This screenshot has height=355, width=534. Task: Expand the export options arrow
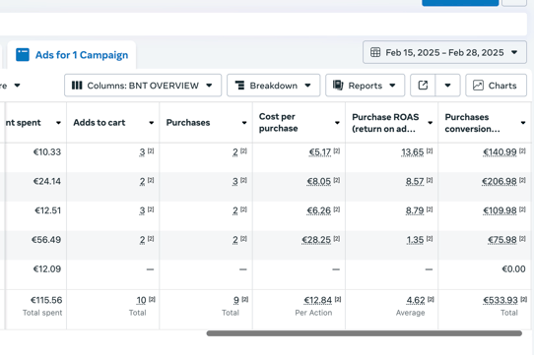coord(448,86)
